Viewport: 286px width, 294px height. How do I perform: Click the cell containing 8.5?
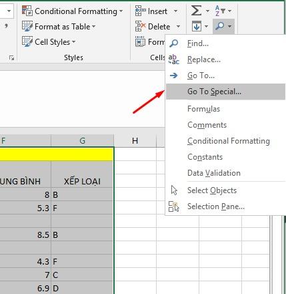point(25,235)
